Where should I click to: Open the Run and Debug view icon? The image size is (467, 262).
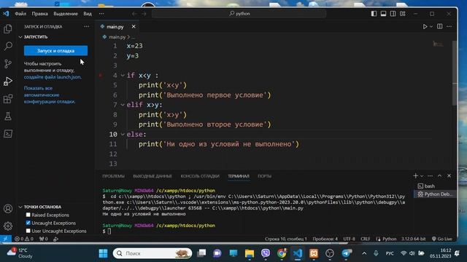coord(8,81)
